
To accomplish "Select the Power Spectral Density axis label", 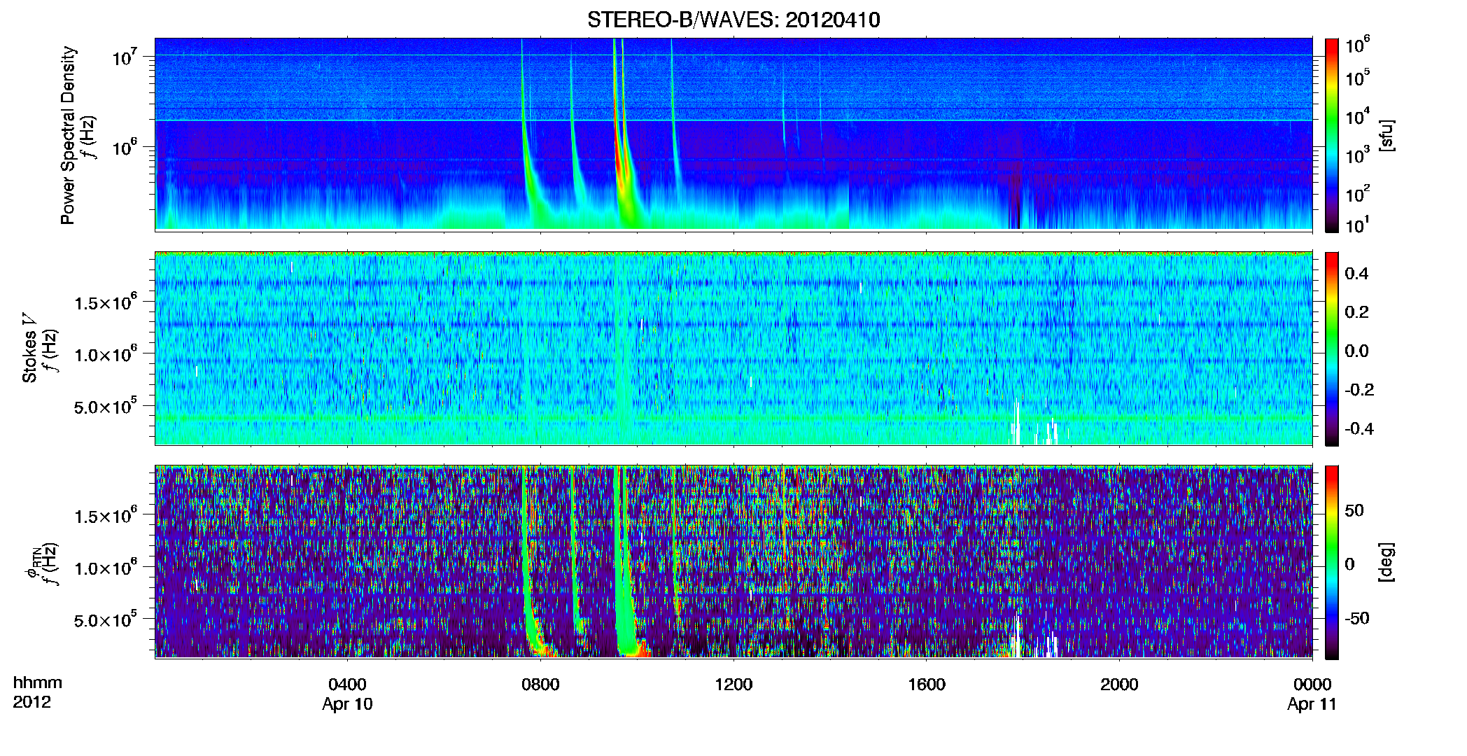I will (x=68, y=135).
